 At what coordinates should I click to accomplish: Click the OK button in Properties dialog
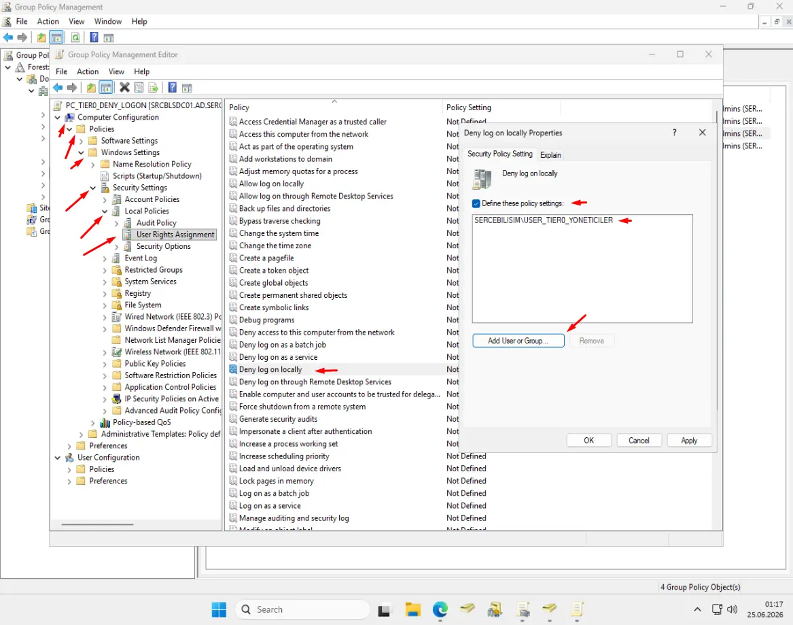tap(588, 440)
